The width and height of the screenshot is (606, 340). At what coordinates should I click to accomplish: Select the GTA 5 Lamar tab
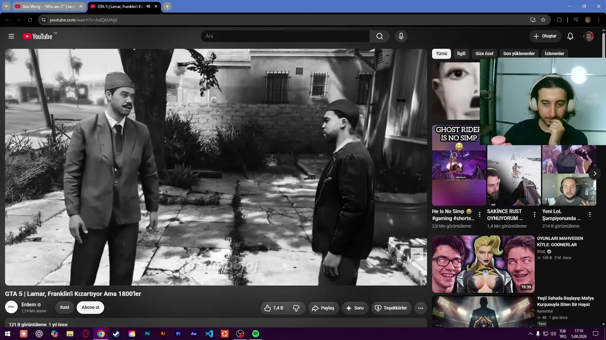124,7
